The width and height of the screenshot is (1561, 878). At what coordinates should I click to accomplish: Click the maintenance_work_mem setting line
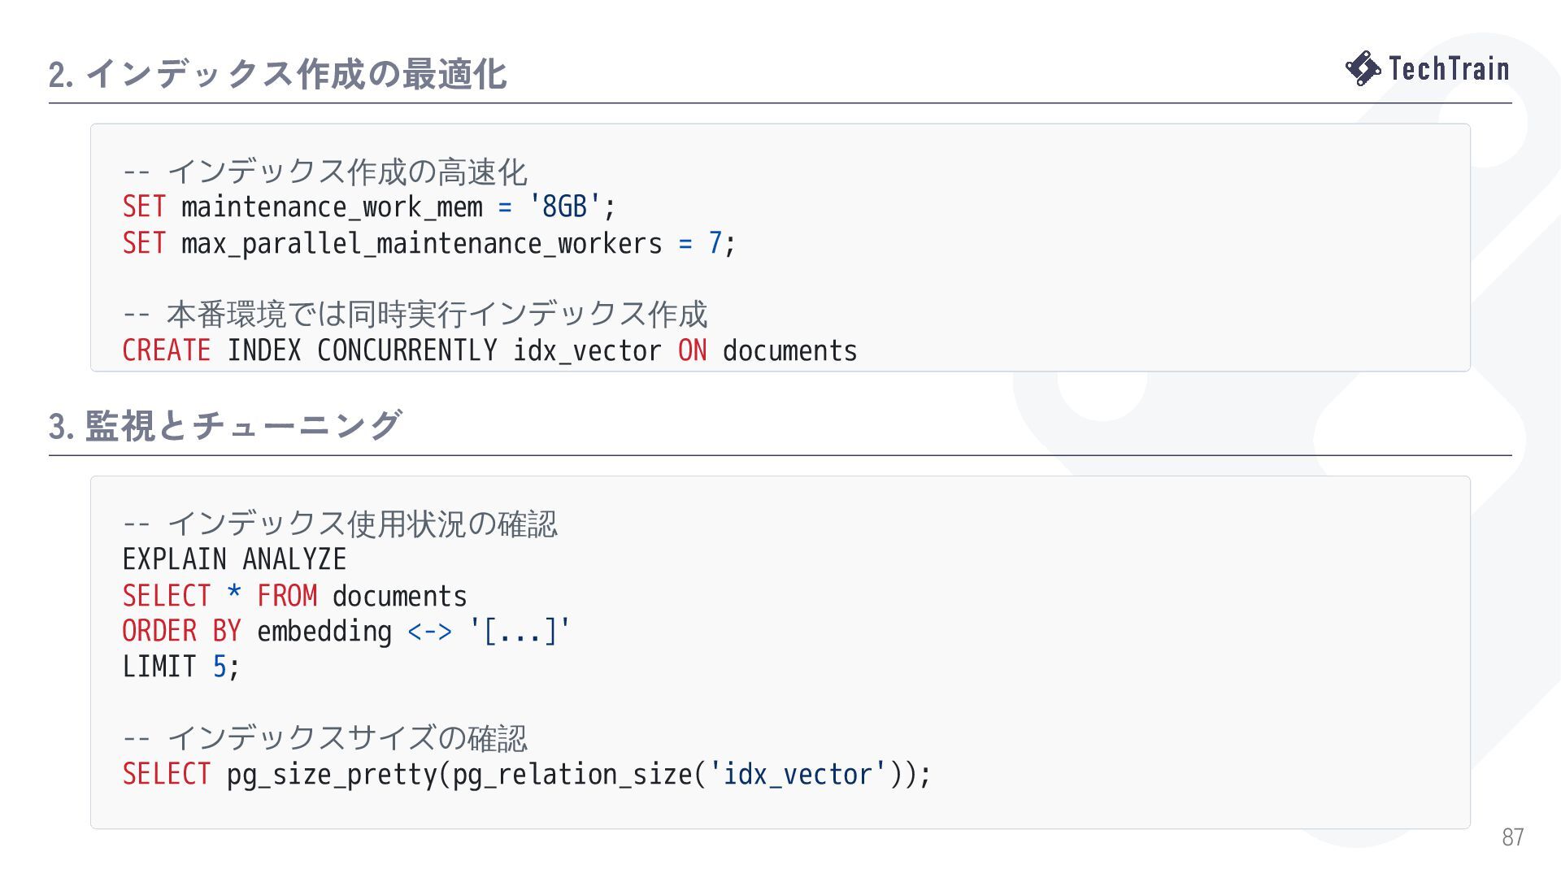point(369,206)
